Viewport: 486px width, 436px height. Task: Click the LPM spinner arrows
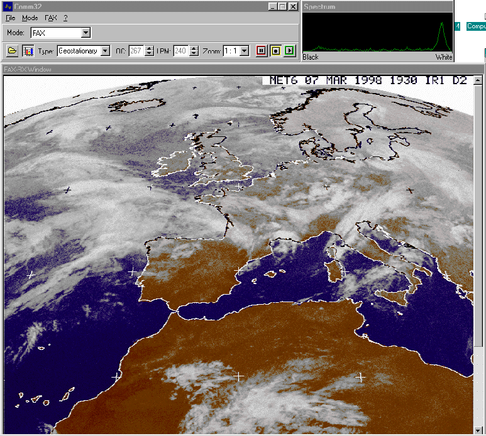pyautogui.click(x=194, y=51)
